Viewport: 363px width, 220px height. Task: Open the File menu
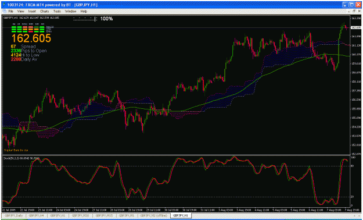point(11,11)
